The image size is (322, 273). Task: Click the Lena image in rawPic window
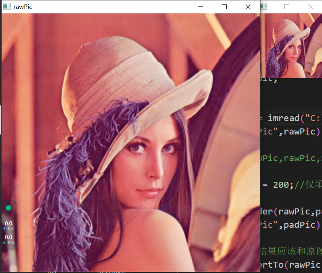tap(131, 143)
